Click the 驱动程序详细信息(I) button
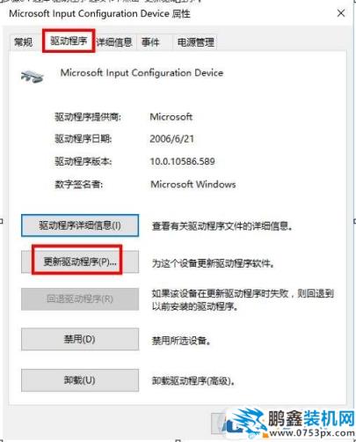356x442 pixels. pyautogui.click(x=80, y=225)
